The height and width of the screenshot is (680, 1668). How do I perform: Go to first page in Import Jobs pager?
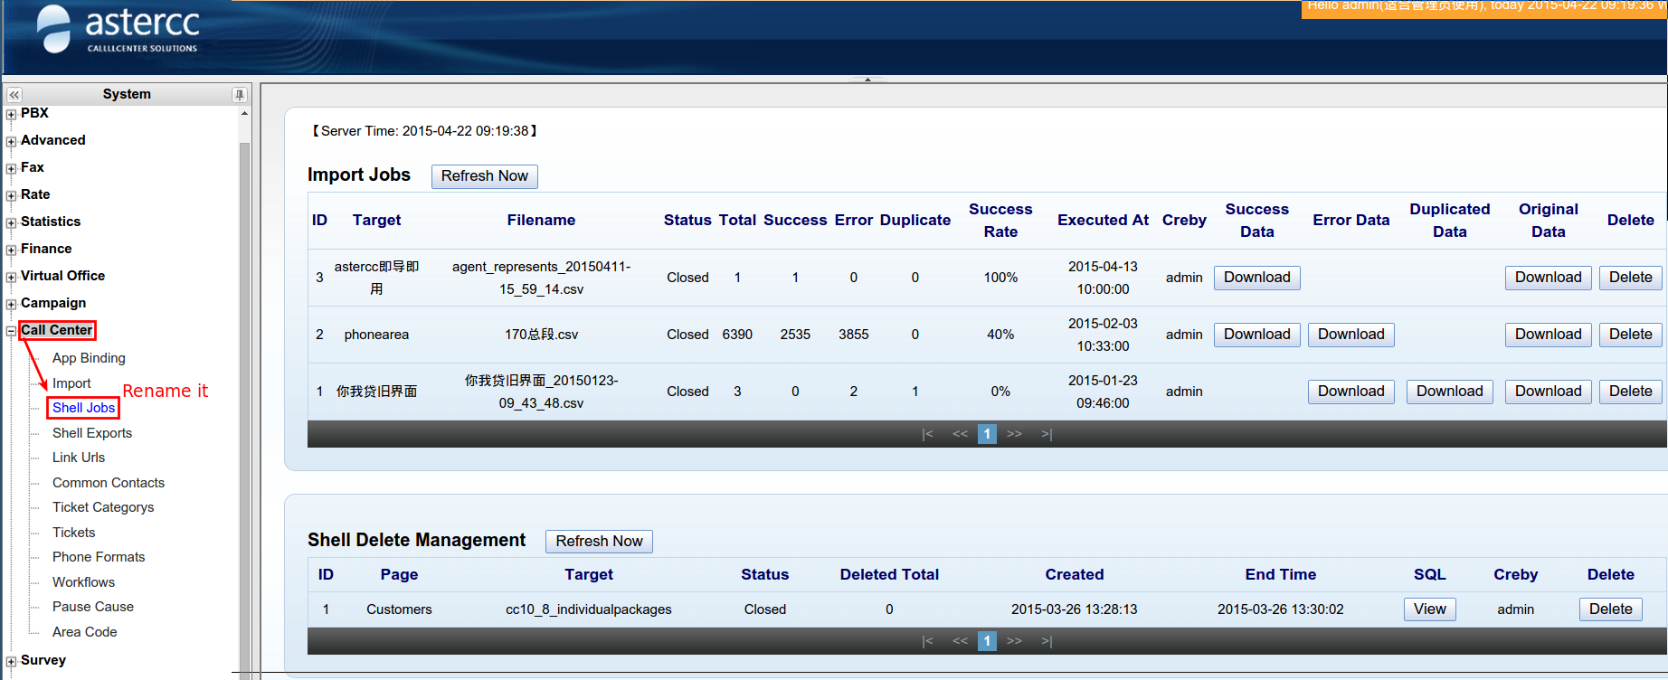click(x=927, y=434)
